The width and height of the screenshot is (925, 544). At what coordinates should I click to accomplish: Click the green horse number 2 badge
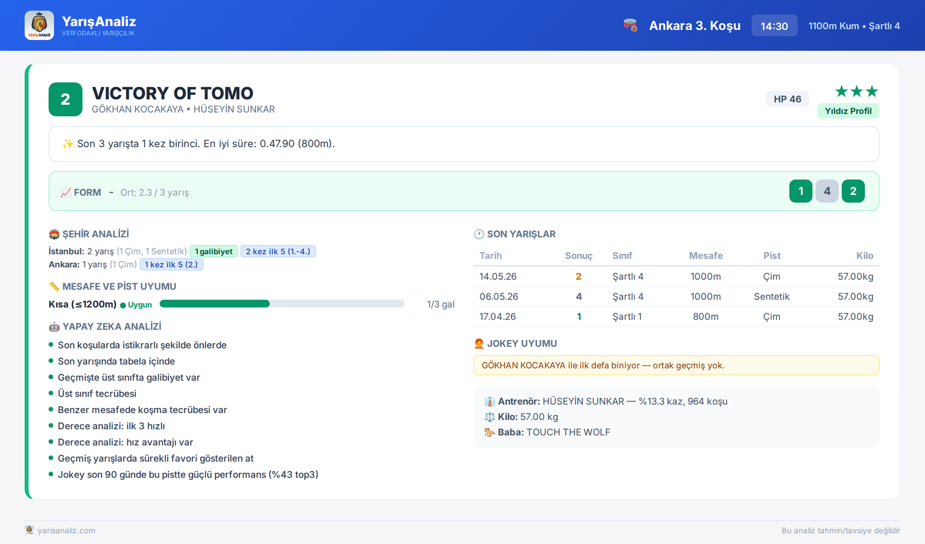(65, 99)
